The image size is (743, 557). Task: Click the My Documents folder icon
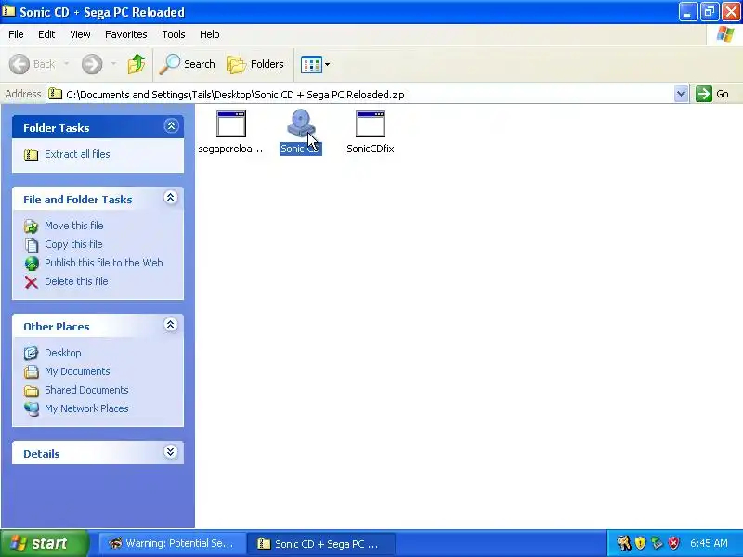pos(32,372)
